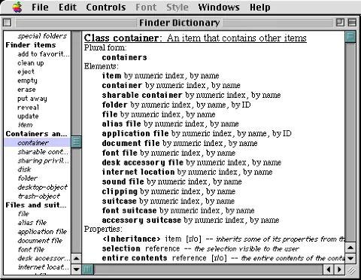Click the main pane scroll up arrow
This screenshot has width=361, height=280.
350,248
